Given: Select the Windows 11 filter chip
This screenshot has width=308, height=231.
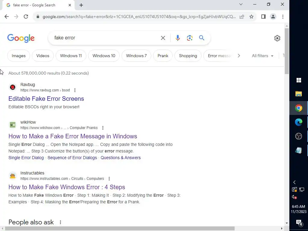Looking at the screenshot, I should click(x=71, y=56).
